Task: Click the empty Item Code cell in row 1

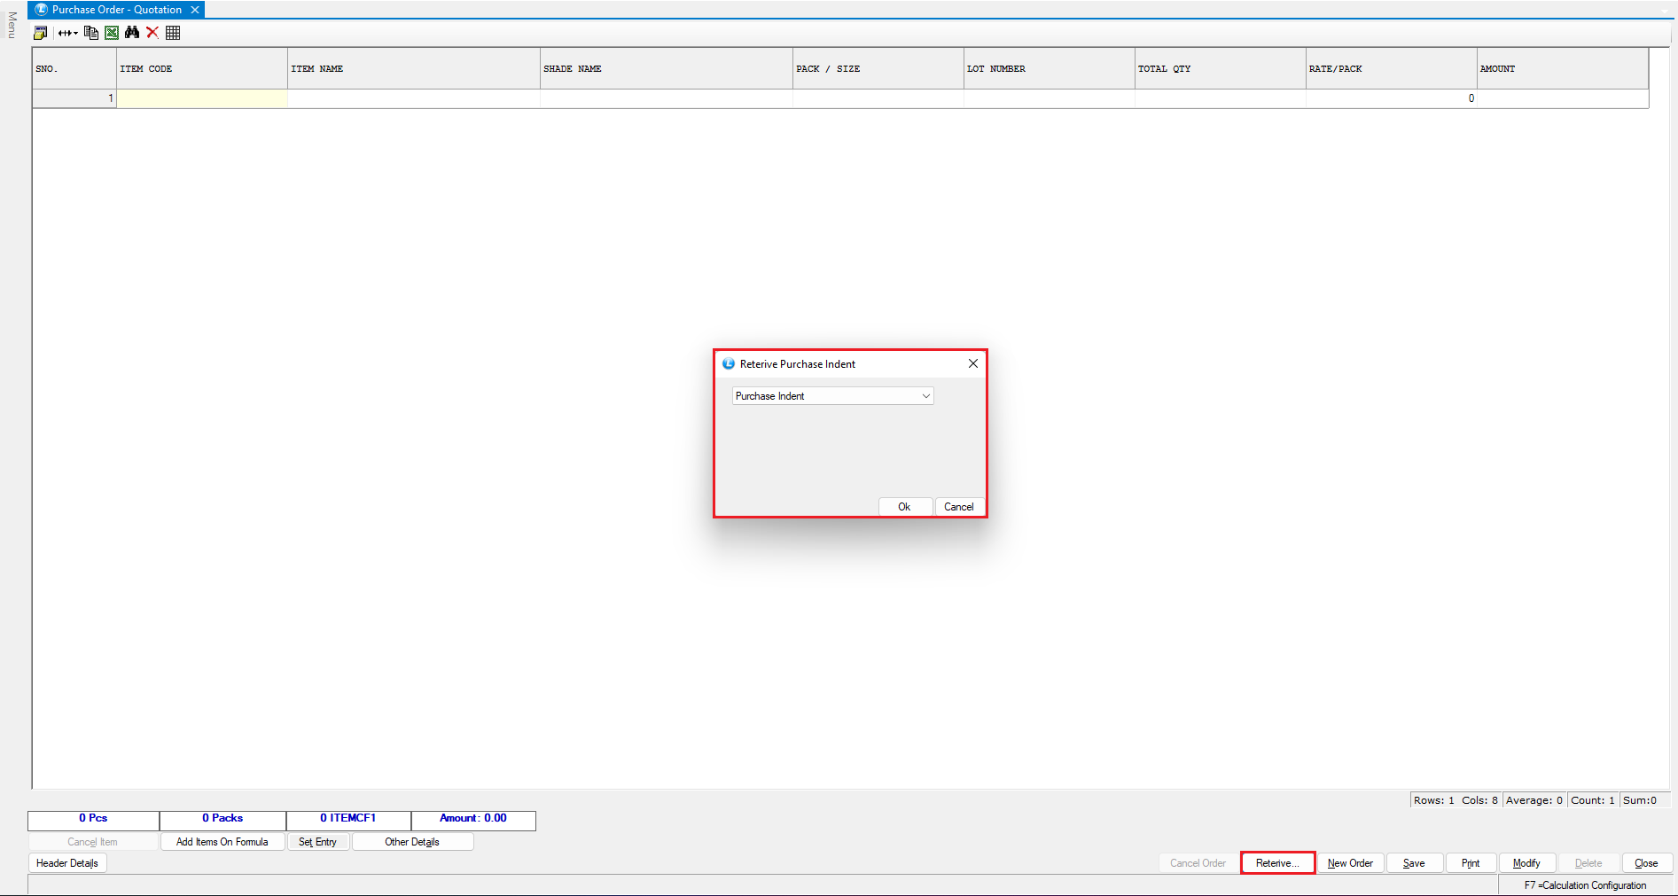Action: click(202, 98)
